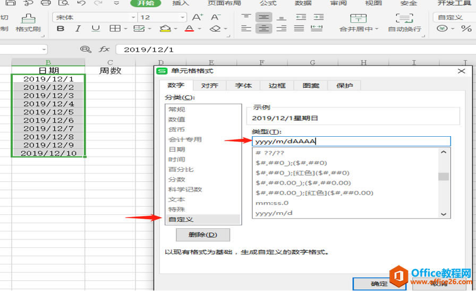Screen dimensions: 476x291
Task: Toggle Bold formatting
Action: click(61, 29)
